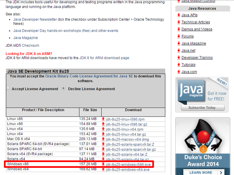Click red arrow icon beside Forums
The image size is (234, 175).
coord(179,36)
